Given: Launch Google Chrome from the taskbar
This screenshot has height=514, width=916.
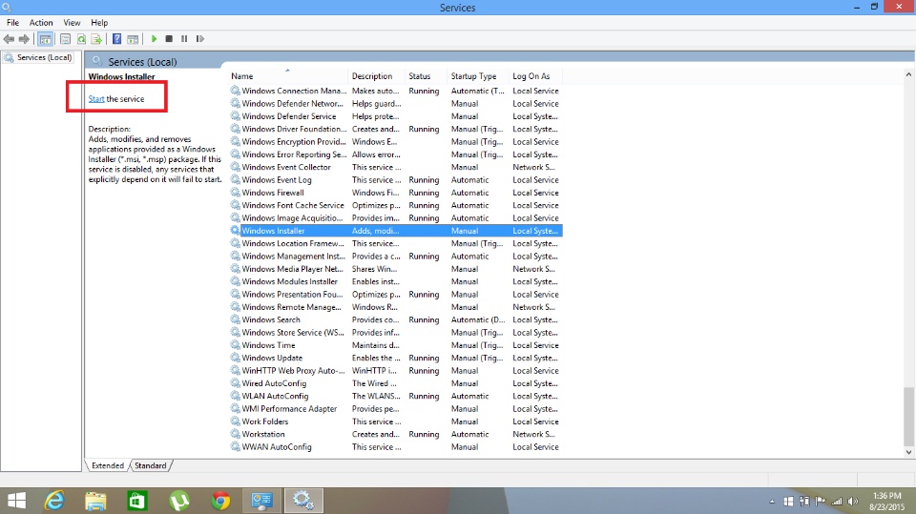Looking at the screenshot, I should pos(220,501).
